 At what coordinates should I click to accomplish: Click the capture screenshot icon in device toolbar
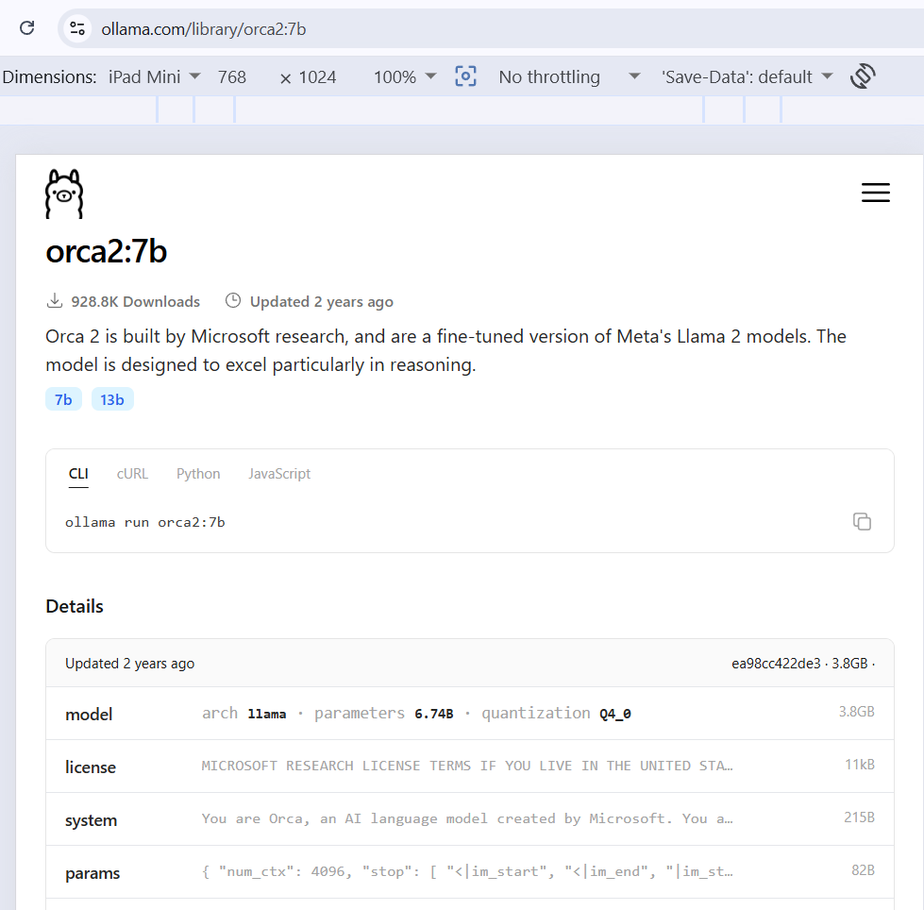pos(465,76)
